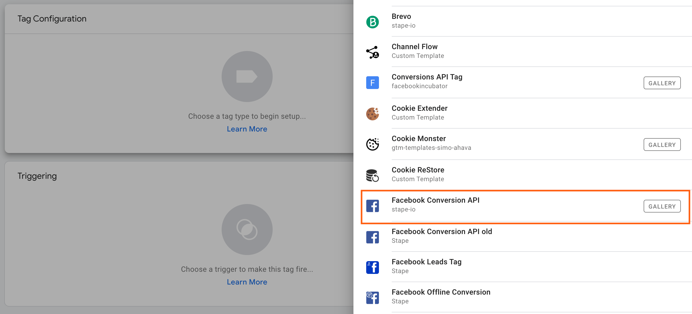Viewport: 692px width, 314px height.
Task: Click the Facebook Offline Conversion icon
Action: click(x=372, y=298)
